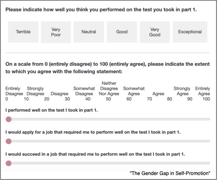217x180 pixels.
Task: Click the Somewhat Agree 60 scale label
Action: (134, 94)
